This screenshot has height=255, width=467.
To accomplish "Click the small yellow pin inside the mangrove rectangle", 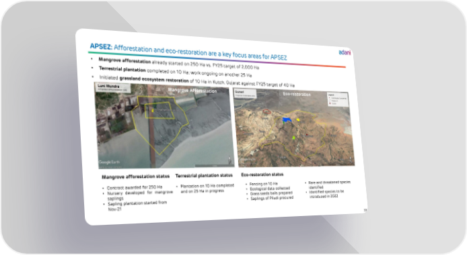I will tap(153, 110).
